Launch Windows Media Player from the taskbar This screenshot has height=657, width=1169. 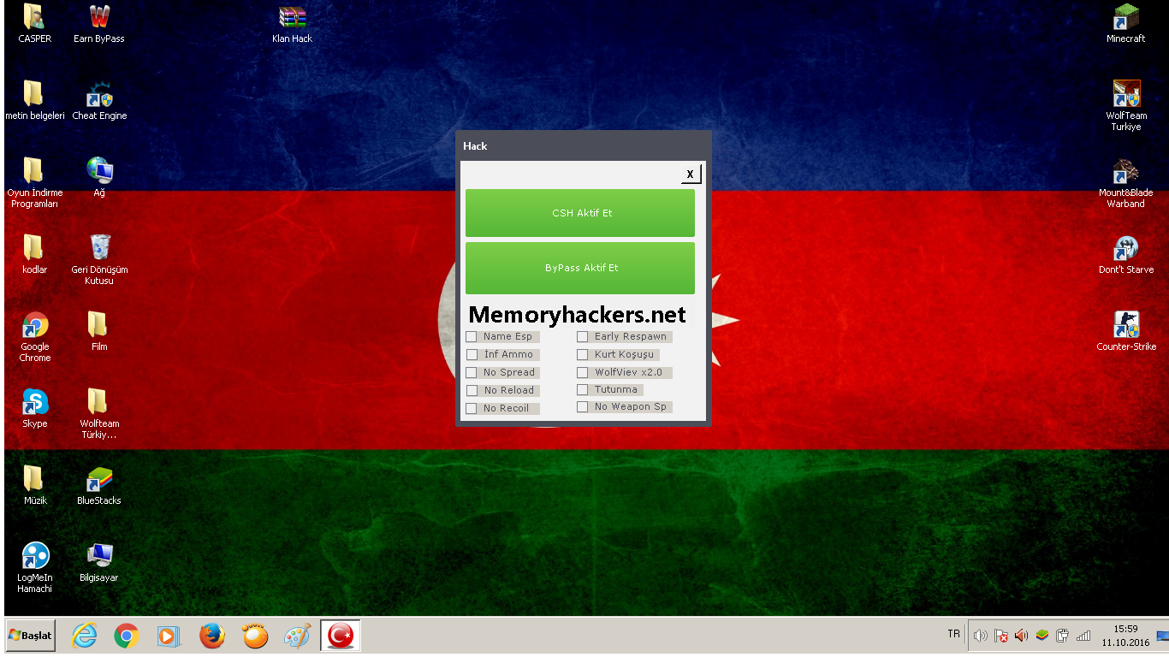169,636
